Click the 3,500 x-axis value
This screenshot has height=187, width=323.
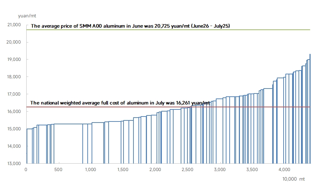252,170
